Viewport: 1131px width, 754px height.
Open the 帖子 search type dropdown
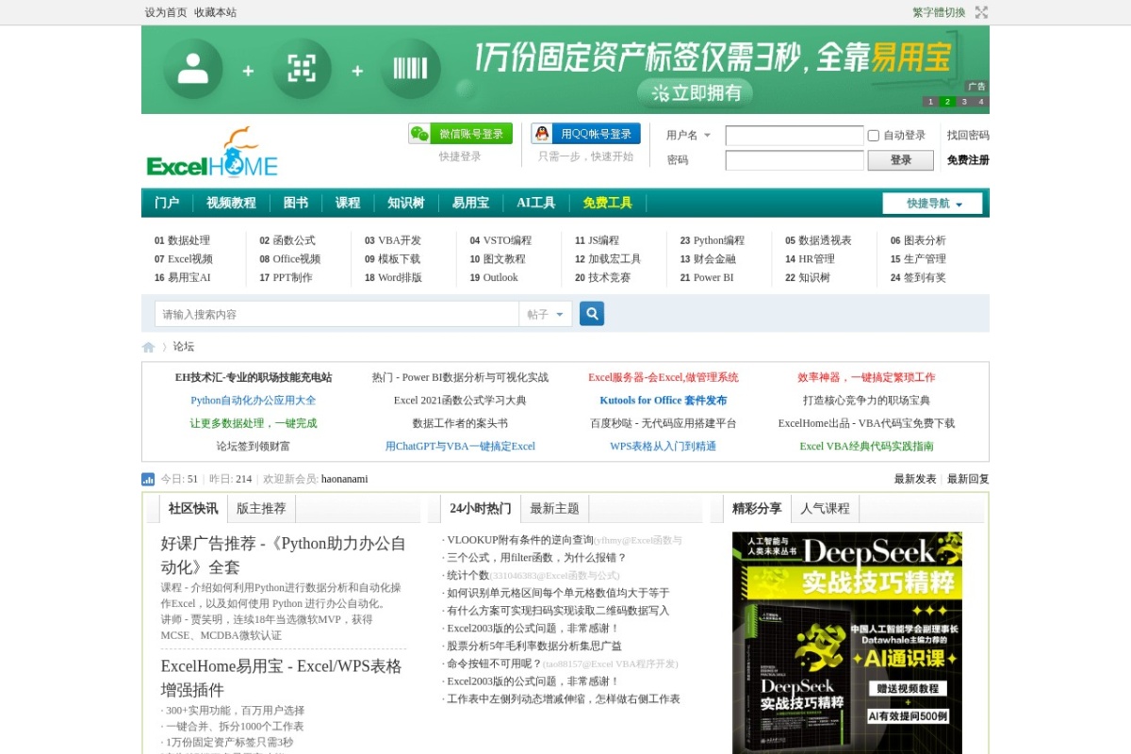[546, 314]
